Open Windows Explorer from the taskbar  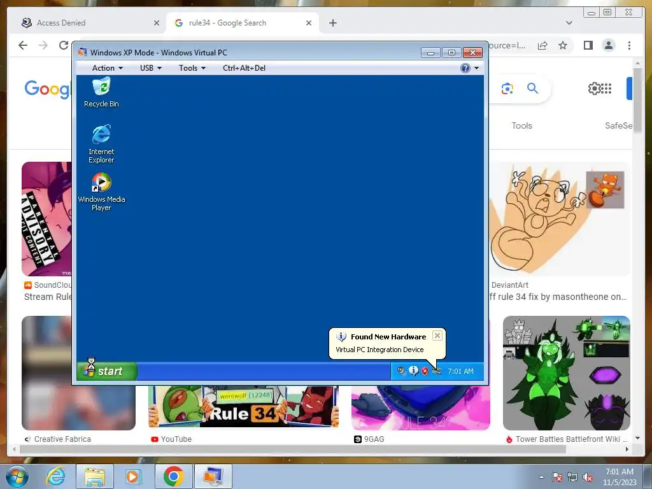(95, 476)
